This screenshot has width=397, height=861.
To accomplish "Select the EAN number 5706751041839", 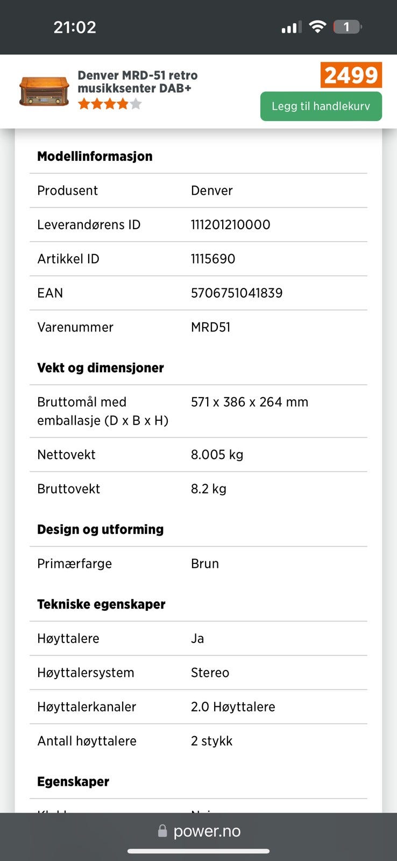I will click(x=237, y=293).
